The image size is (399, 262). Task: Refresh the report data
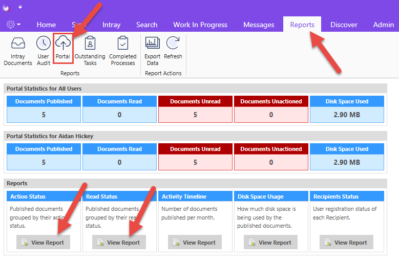click(173, 48)
